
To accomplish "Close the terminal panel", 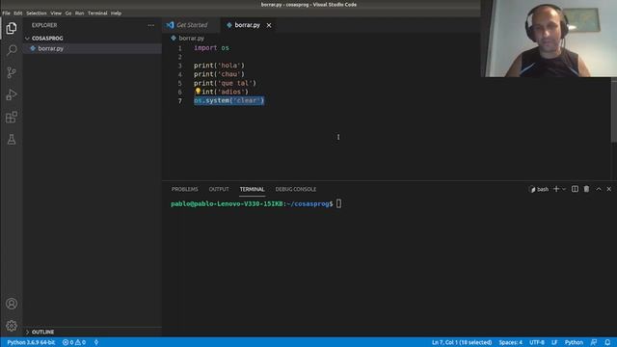I will 609,189.
